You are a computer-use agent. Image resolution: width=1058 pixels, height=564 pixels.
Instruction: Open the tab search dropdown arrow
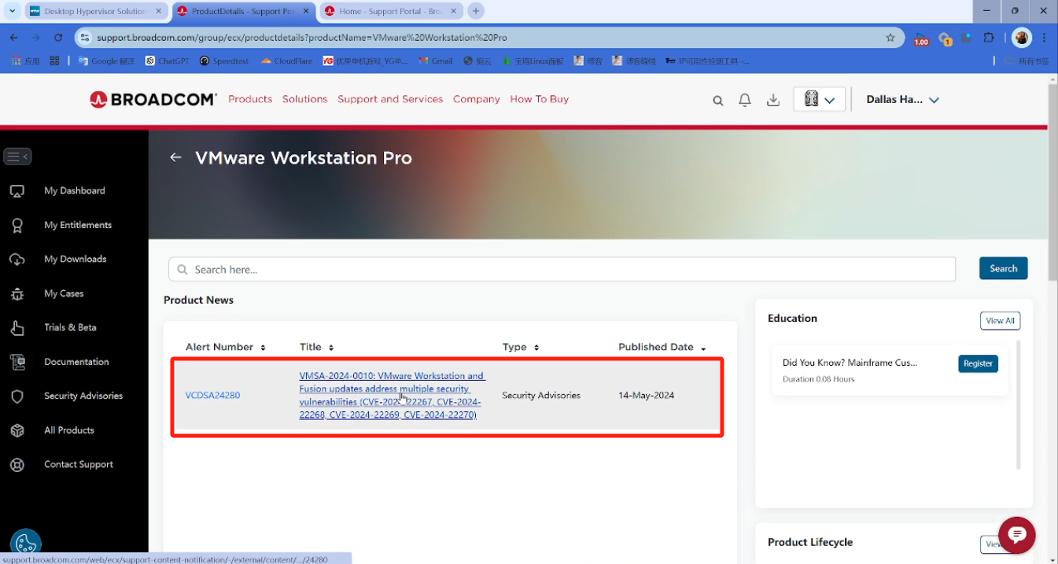click(x=12, y=11)
